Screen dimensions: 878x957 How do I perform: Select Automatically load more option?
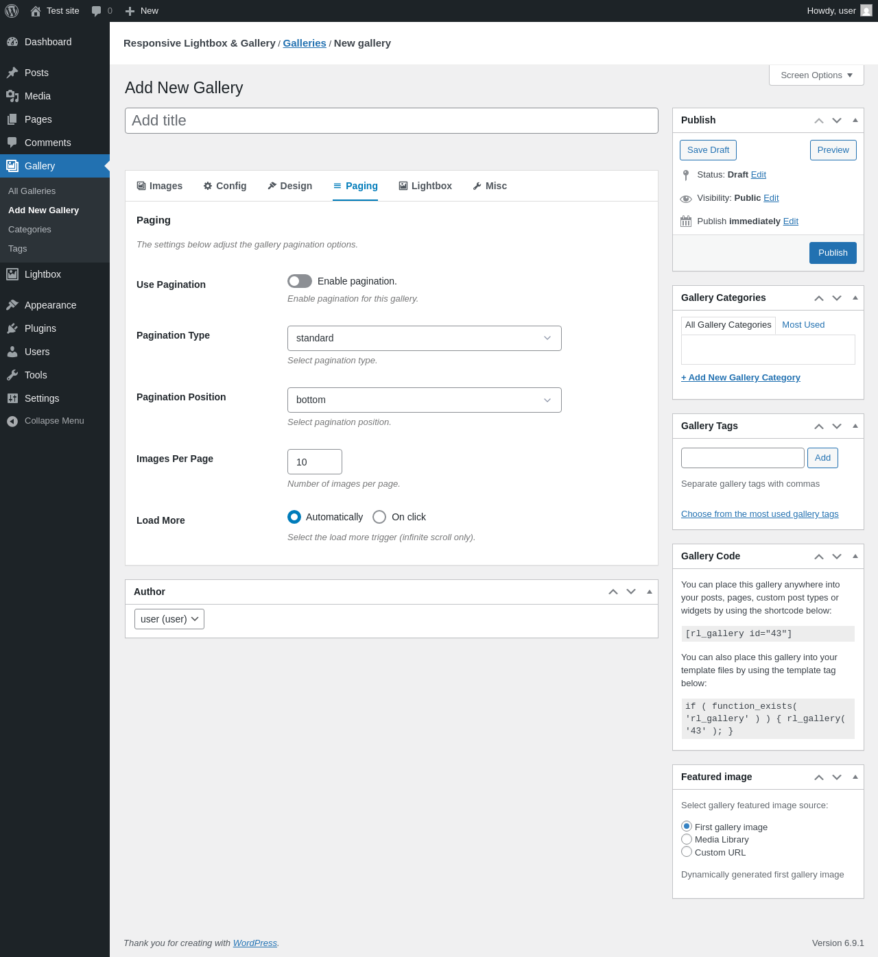click(294, 517)
